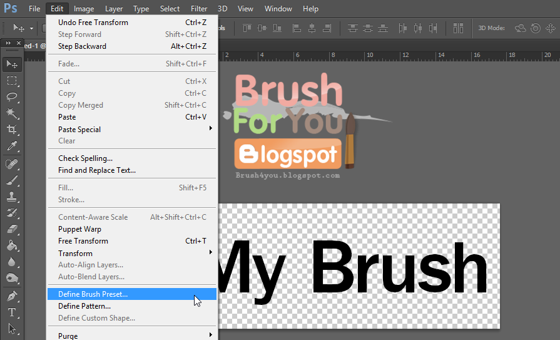The width and height of the screenshot is (560, 340).
Task: Select the Eraser tool
Action: coord(12,229)
